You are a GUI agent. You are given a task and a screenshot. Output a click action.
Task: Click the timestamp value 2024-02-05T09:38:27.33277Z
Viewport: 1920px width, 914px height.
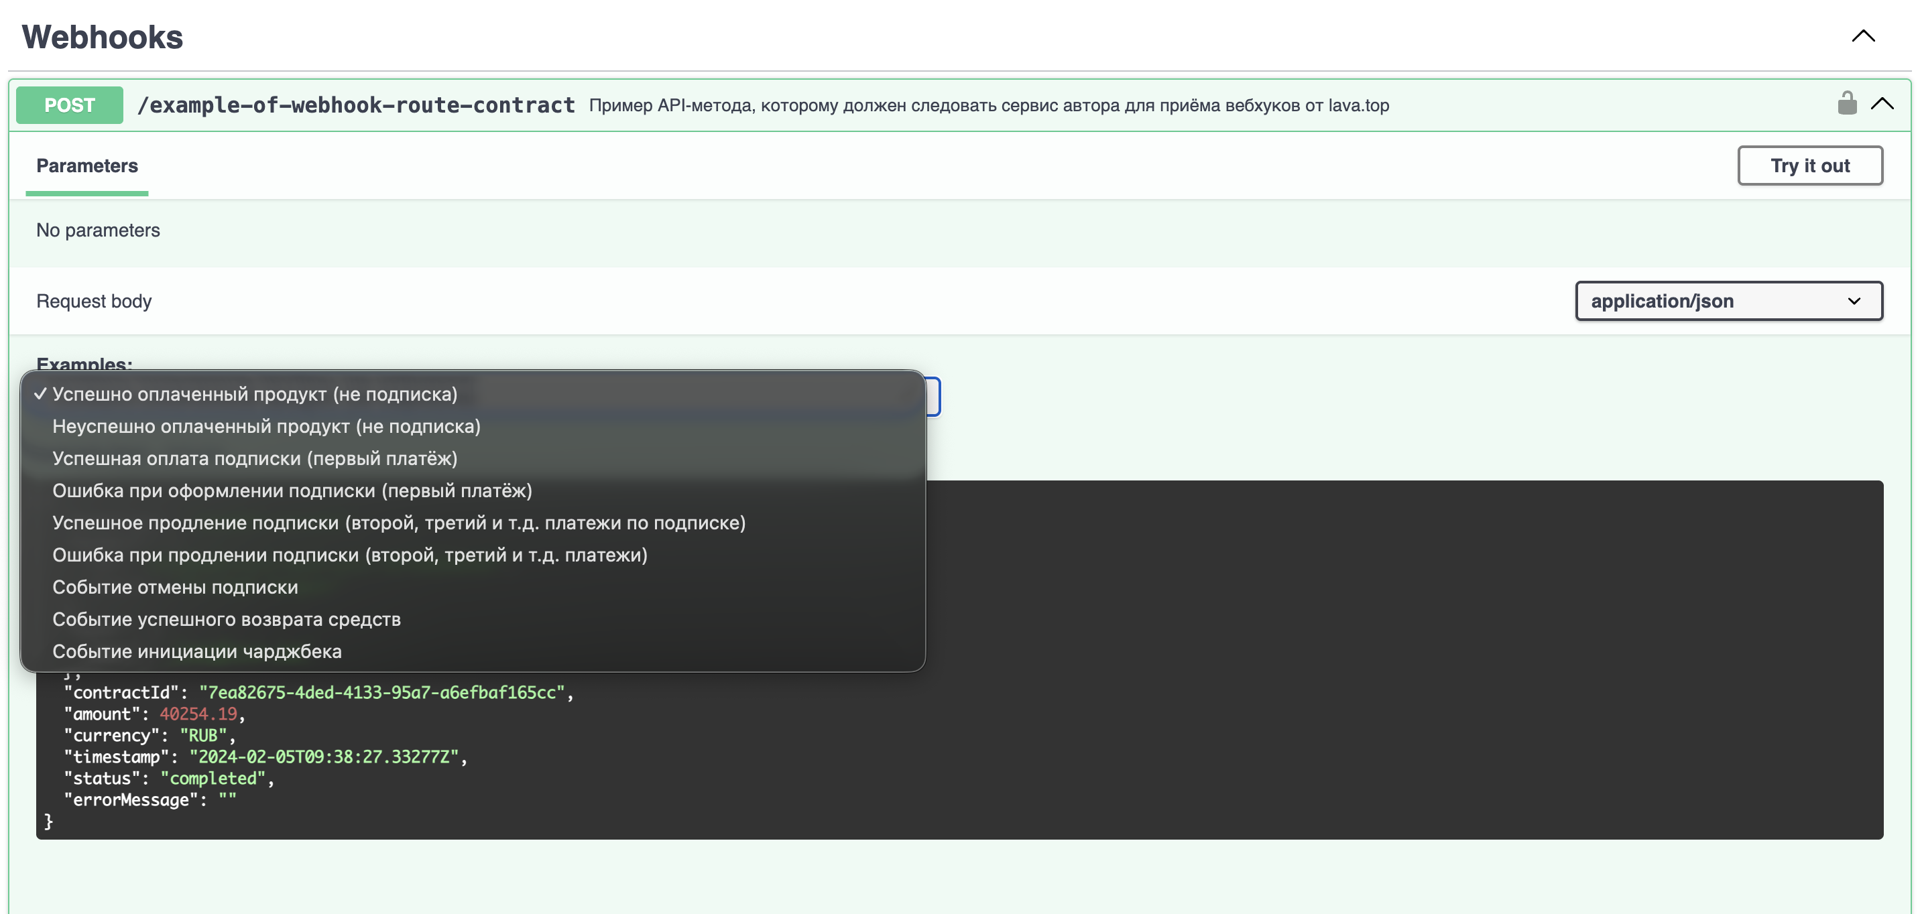click(324, 757)
